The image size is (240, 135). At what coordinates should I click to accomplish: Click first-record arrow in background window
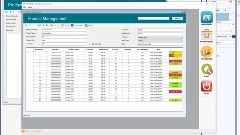(6, 12)
